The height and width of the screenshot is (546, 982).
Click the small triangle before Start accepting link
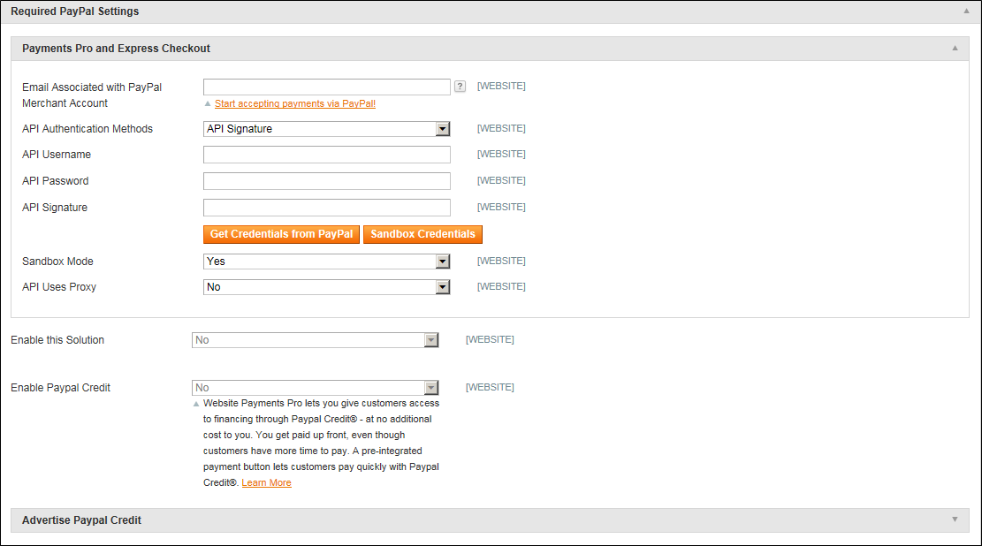coord(208,104)
